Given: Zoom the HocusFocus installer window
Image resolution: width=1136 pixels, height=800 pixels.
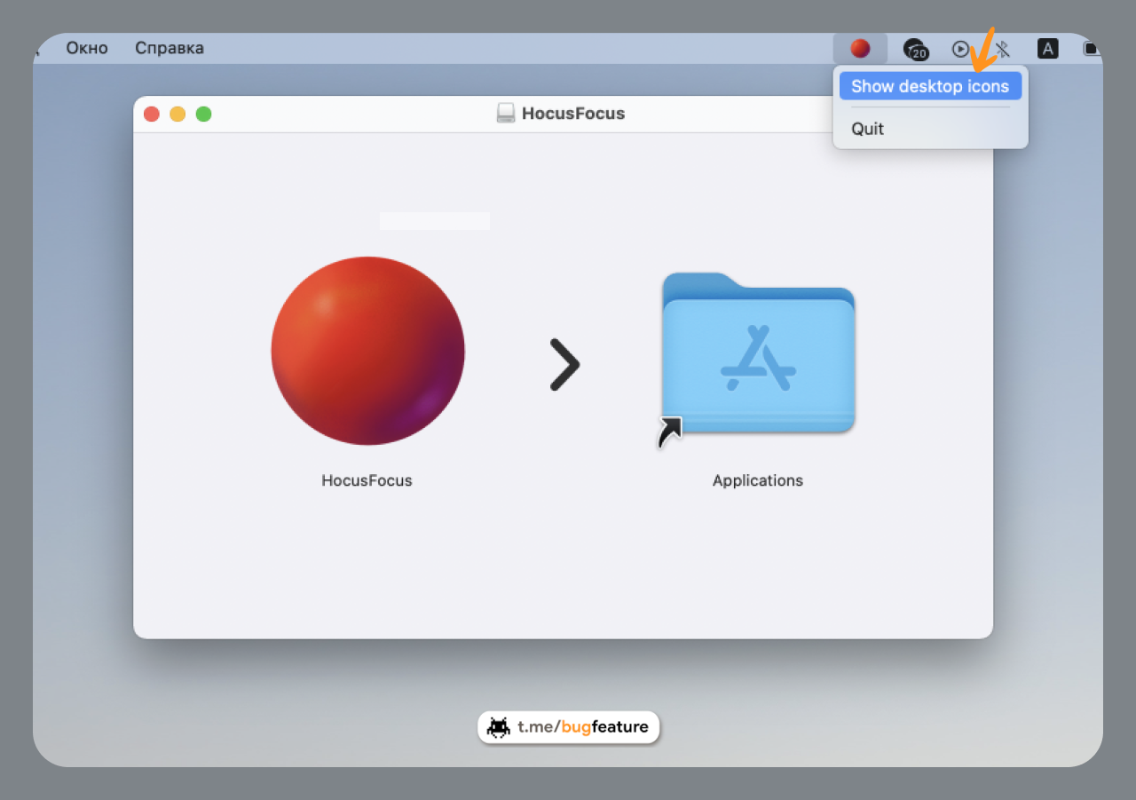Looking at the screenshot, I should point(203,114).
